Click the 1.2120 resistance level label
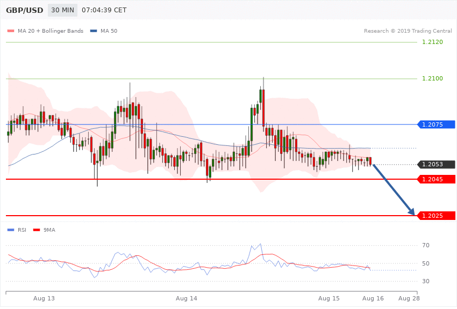This screenshot has width=457, height=309. (432, 42)
